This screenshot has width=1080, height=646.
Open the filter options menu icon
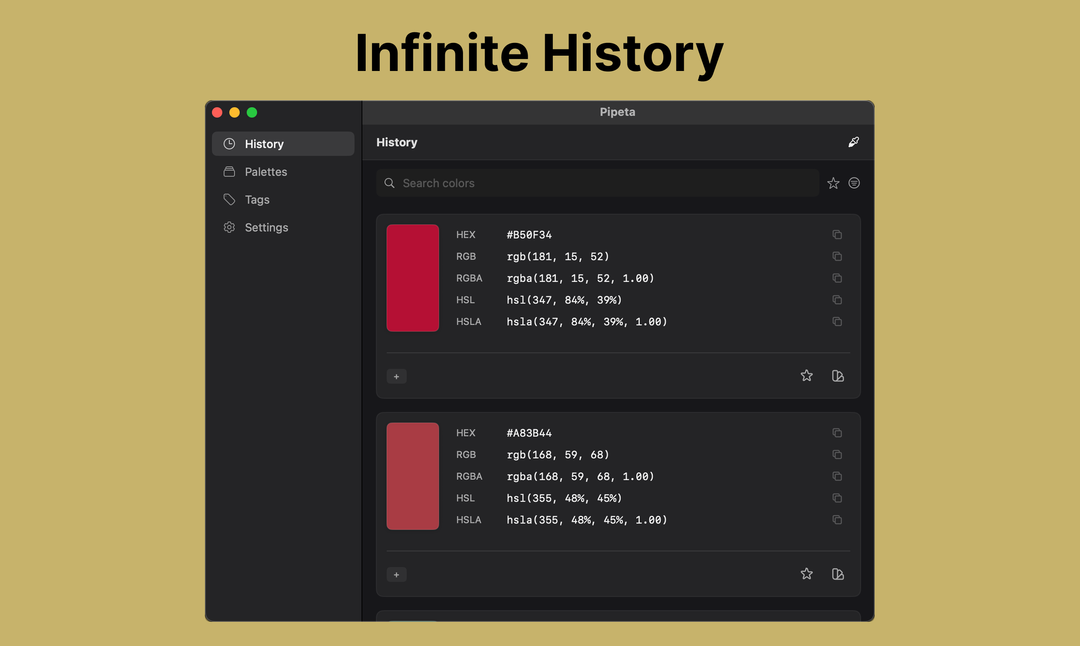tap(854, 183)
